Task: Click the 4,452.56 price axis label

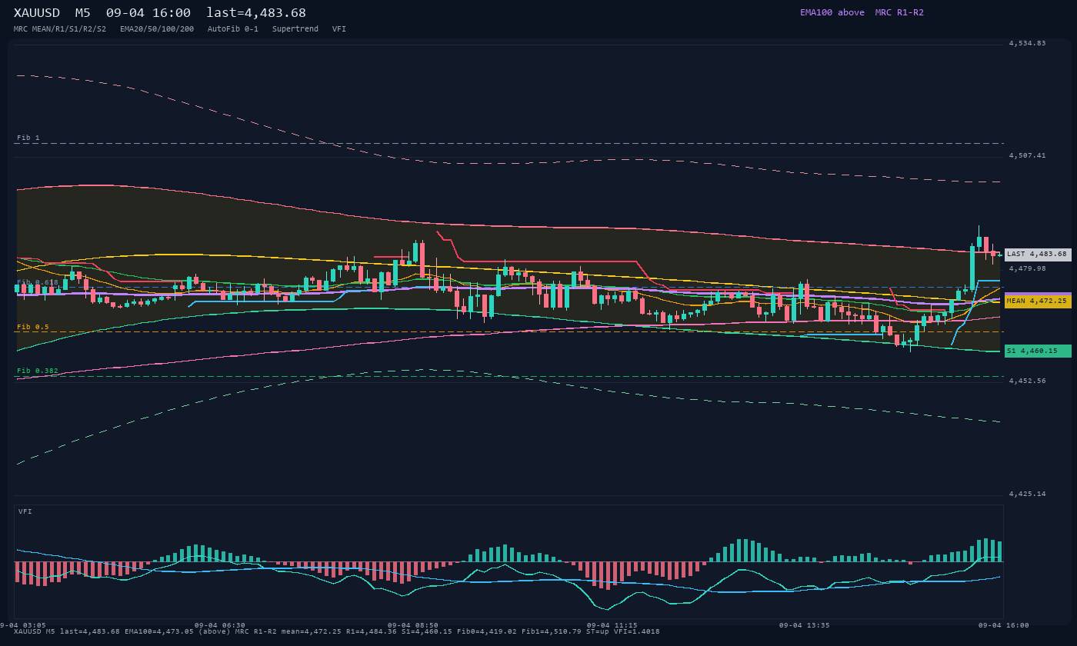Action: coord(1027,381)
